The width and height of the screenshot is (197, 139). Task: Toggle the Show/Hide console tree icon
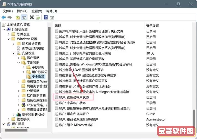(24, 18)
